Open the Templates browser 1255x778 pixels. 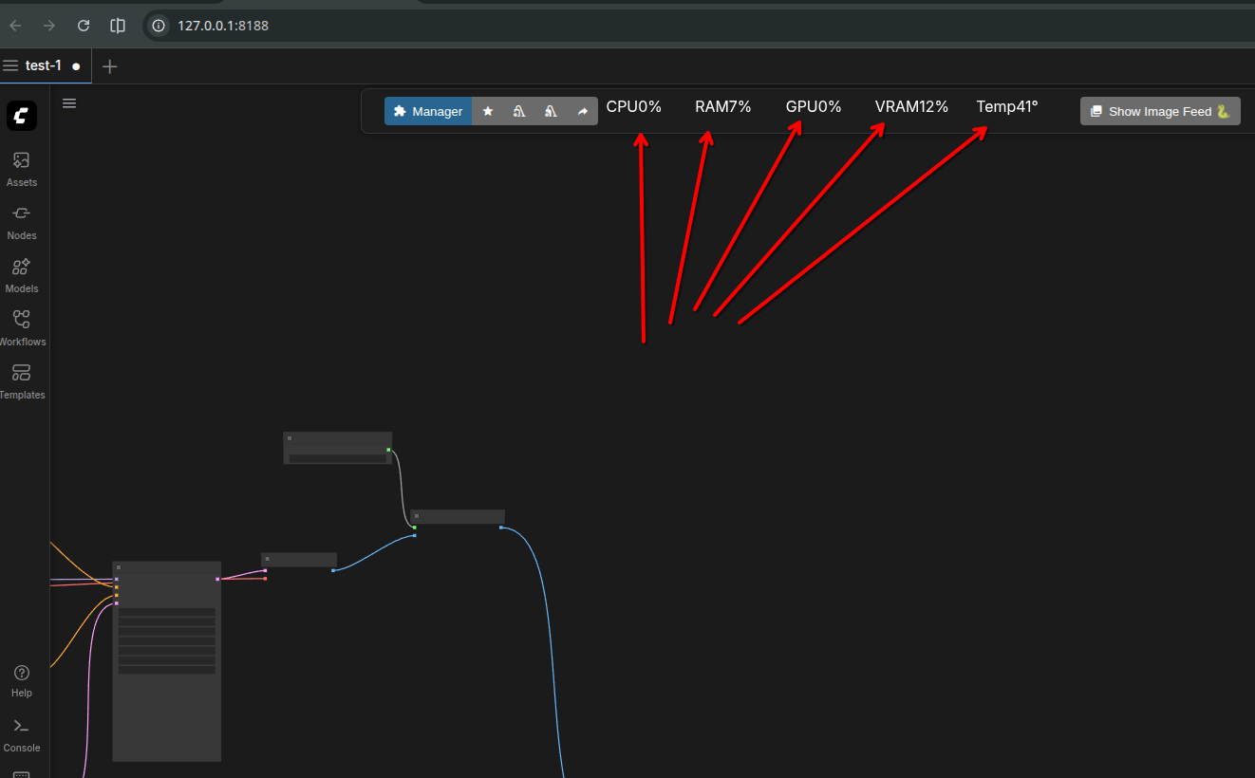(x=22, y=380)
